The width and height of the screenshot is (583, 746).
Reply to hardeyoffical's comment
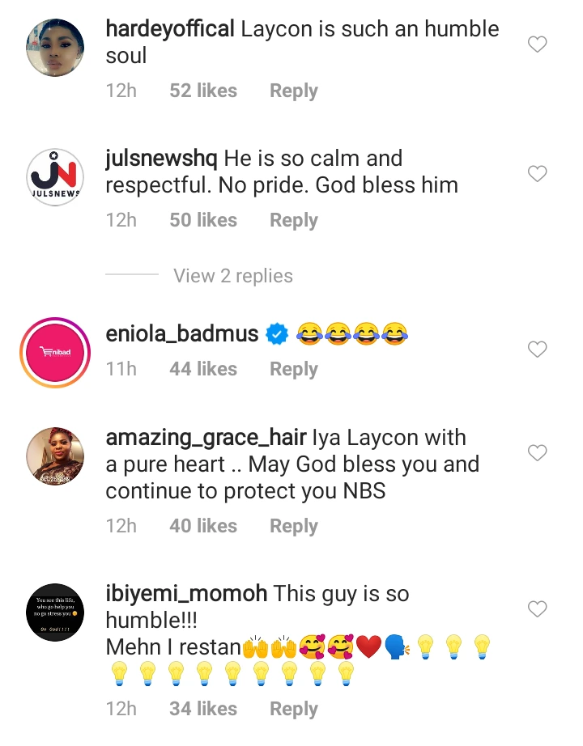293,91
